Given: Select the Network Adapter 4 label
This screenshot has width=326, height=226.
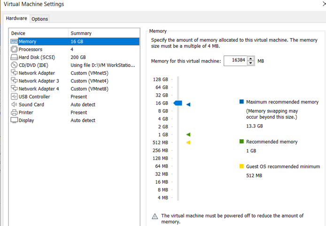Looking at the screenshot, I should coord(39,89).
